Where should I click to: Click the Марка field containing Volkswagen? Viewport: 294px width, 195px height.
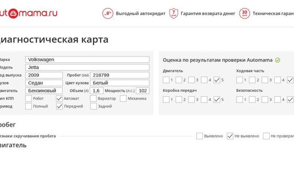pyautogui.click(x=87, y=60)
